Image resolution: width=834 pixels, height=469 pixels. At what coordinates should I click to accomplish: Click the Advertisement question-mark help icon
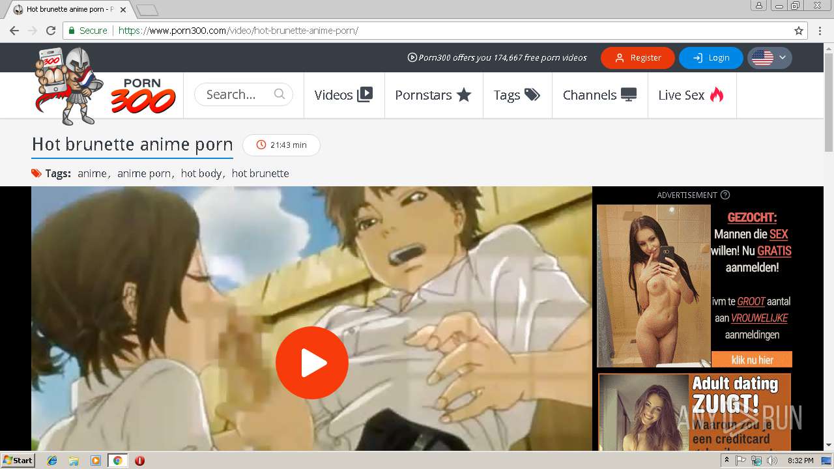(725, 195)
